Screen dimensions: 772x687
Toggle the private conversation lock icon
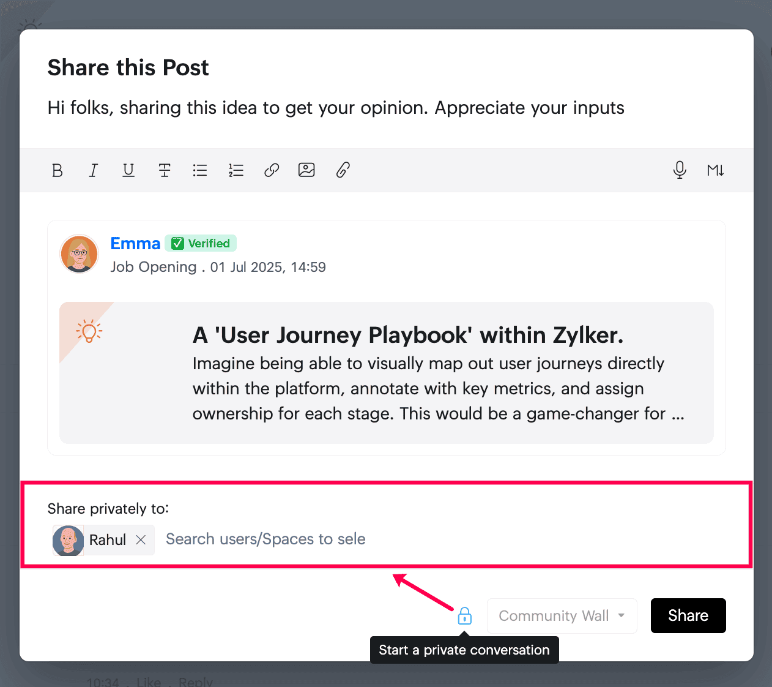[465, 615]
